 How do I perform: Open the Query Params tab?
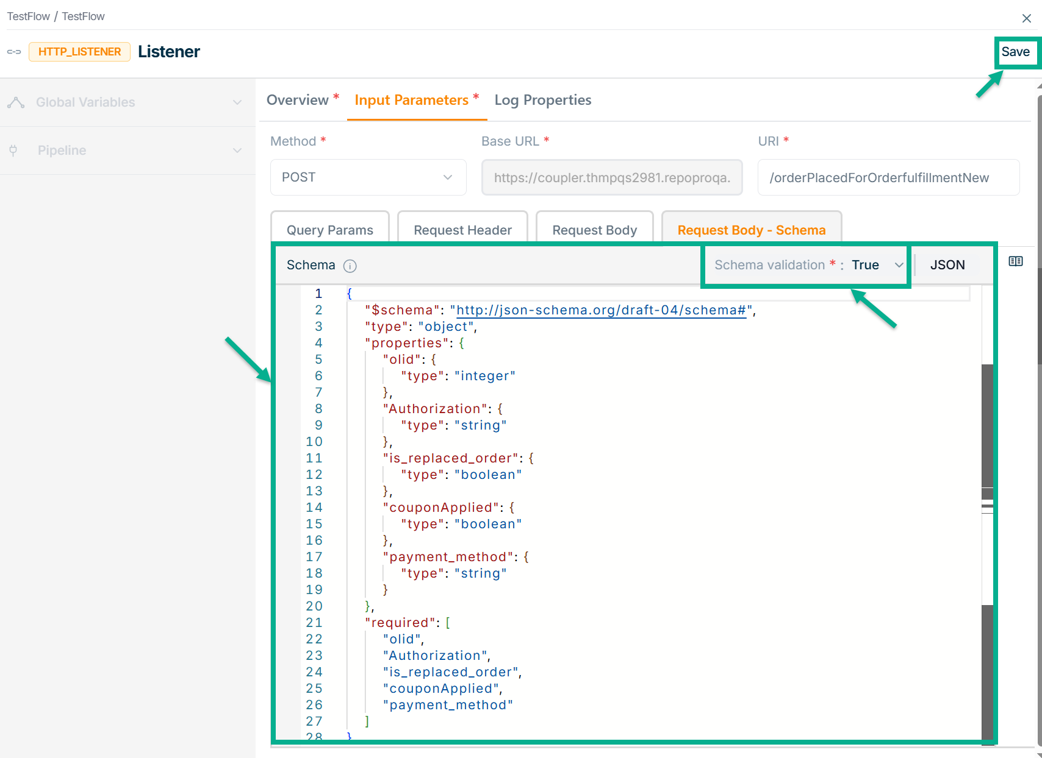point(329,230)
